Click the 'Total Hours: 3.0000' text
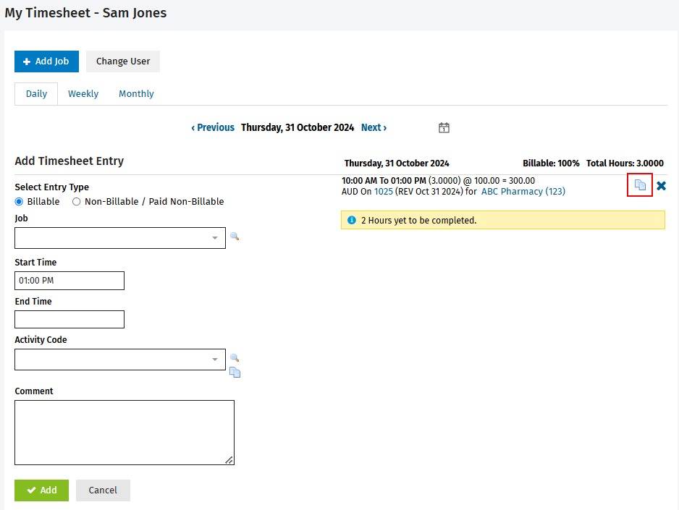The width and height of the screenshot is (679, 510). [x=625, y=163]
